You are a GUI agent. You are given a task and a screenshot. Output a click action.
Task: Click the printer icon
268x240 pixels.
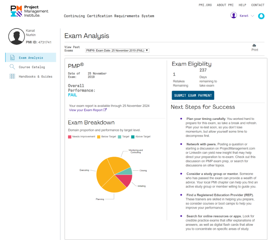pos(254,46)
